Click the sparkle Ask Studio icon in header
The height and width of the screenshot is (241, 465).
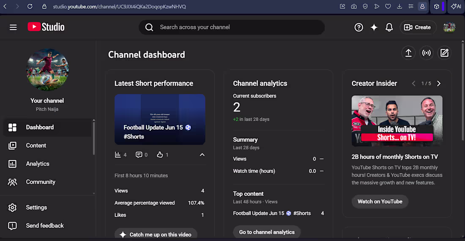374,27
